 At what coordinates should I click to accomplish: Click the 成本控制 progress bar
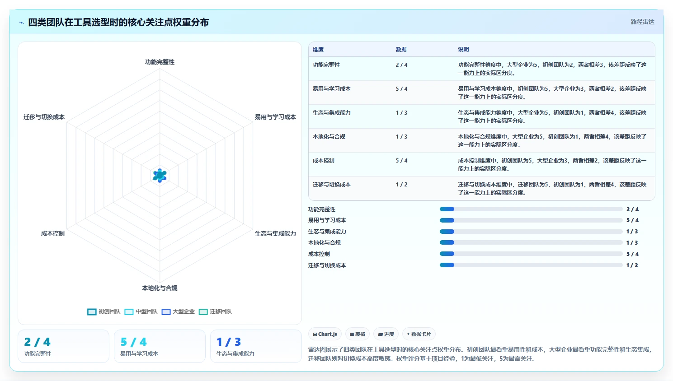pos(531,254)
